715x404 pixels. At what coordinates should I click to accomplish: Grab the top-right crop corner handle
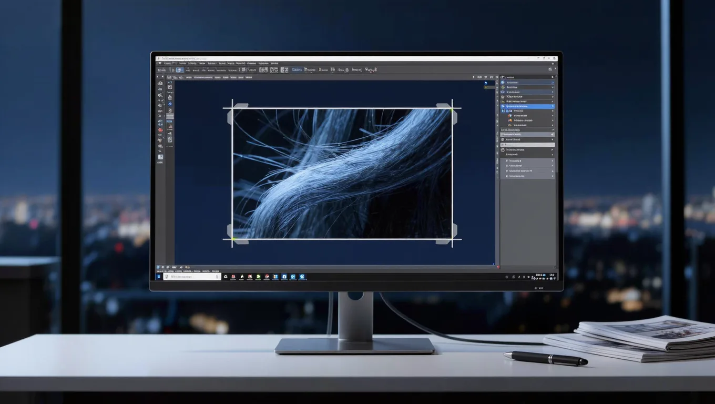point(452,108)
